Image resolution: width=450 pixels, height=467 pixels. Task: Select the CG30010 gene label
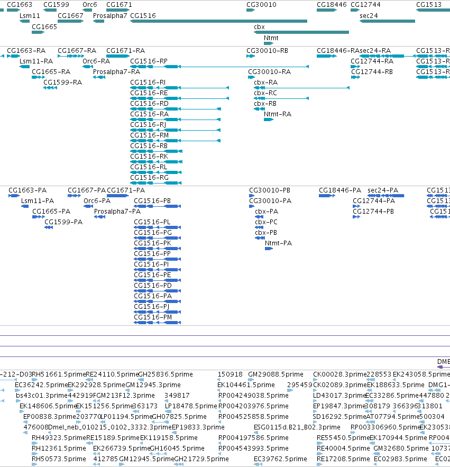[x=261, y=5]
